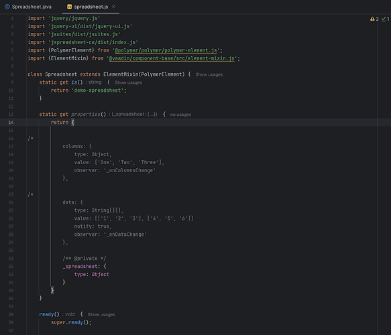Click 'type: String[][],' line
Viewport: 391px width, 335px height.
point(99,210)
